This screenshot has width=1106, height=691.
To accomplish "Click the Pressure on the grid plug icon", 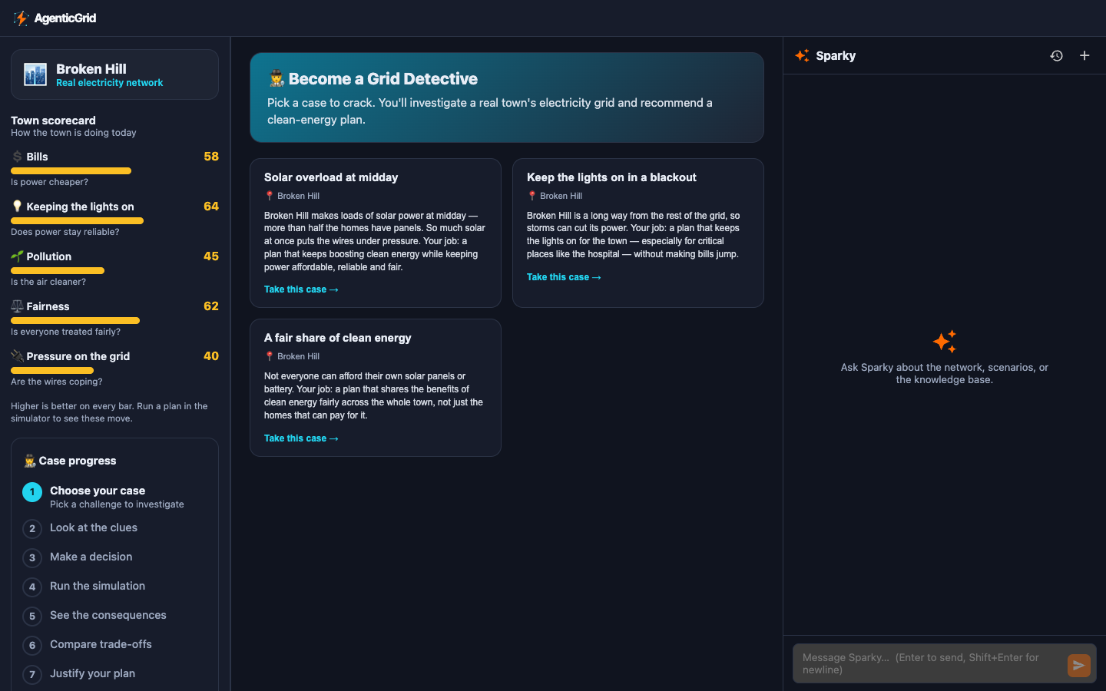I will coord(17,356).
